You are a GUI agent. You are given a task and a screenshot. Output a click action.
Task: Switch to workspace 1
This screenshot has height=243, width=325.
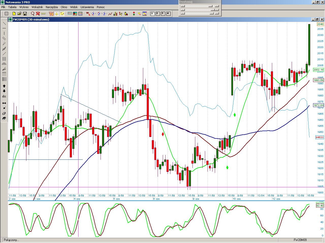coord(153,14)
